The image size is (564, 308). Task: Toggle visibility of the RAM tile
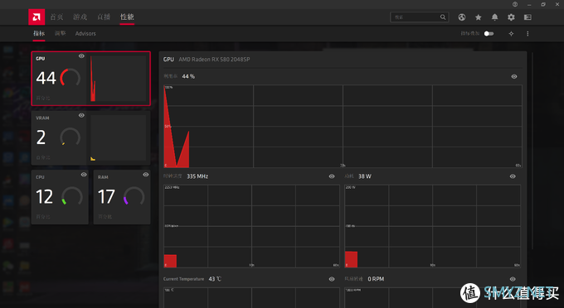click(146, 175)
